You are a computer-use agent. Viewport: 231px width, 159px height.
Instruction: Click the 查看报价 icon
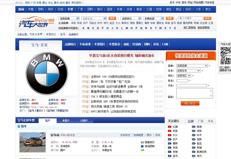coord(142,142)
